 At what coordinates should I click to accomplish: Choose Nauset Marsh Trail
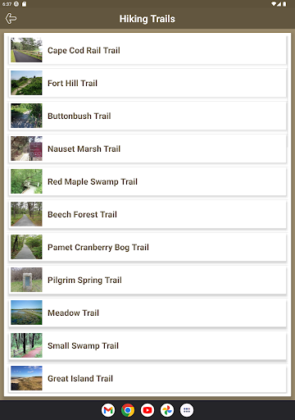click(x=147, y=148)
